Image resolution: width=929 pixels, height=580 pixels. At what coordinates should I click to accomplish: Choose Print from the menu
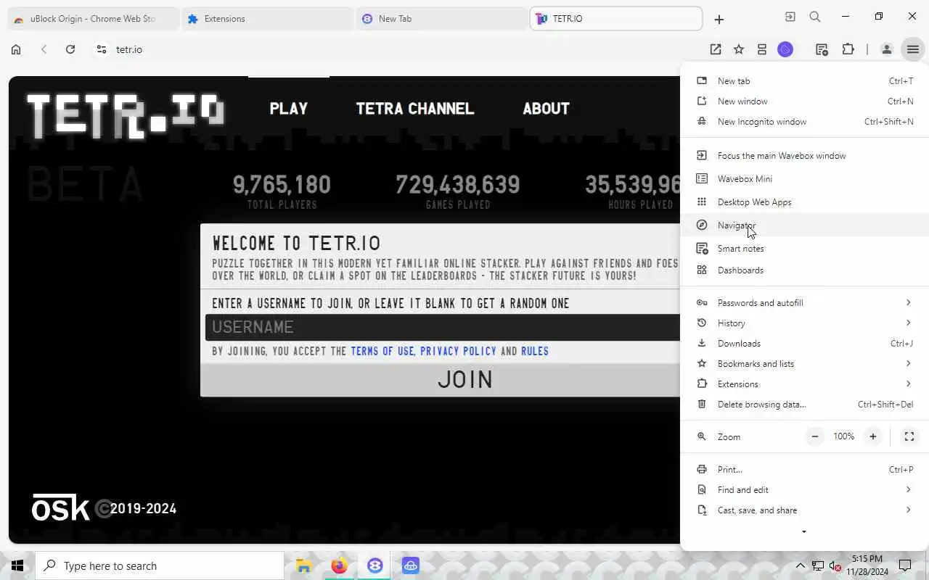pos(804,470)
